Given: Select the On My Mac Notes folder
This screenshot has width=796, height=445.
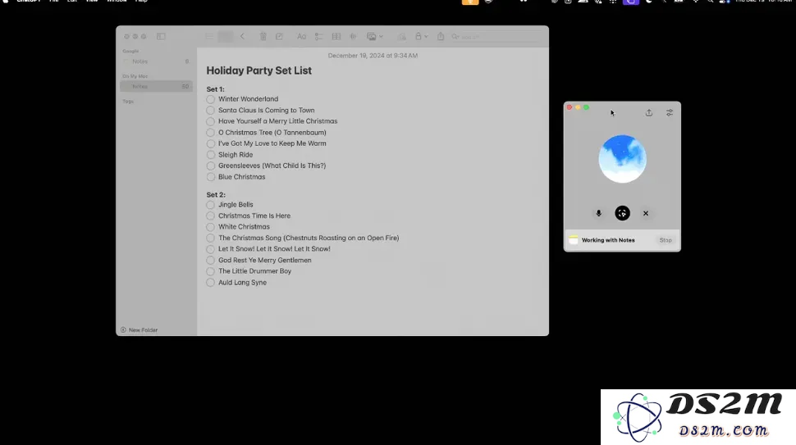Looking at the screenshot, I should pyautogui.click(x=157, y=87).
